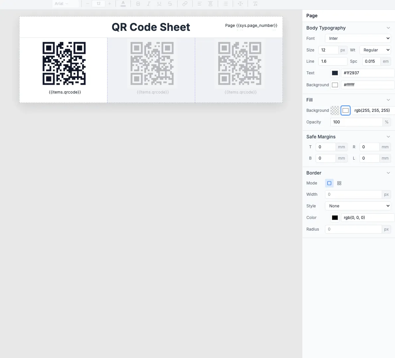
Task: Toggle bold formatting
Action: (138, 4)
